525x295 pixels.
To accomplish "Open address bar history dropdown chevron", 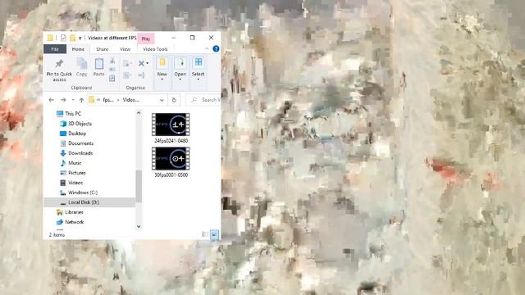I will click(x=162, y=100).
